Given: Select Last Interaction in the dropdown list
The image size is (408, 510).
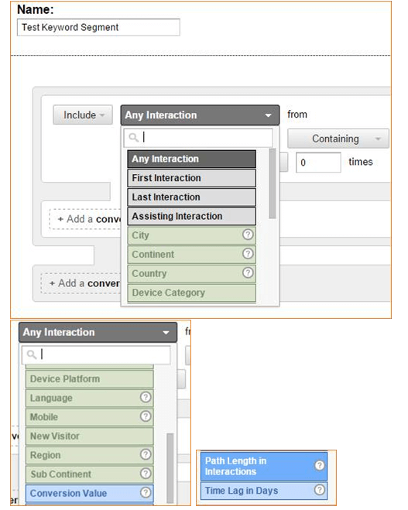Looking at the screenshot, I should (x=192, y=197).
